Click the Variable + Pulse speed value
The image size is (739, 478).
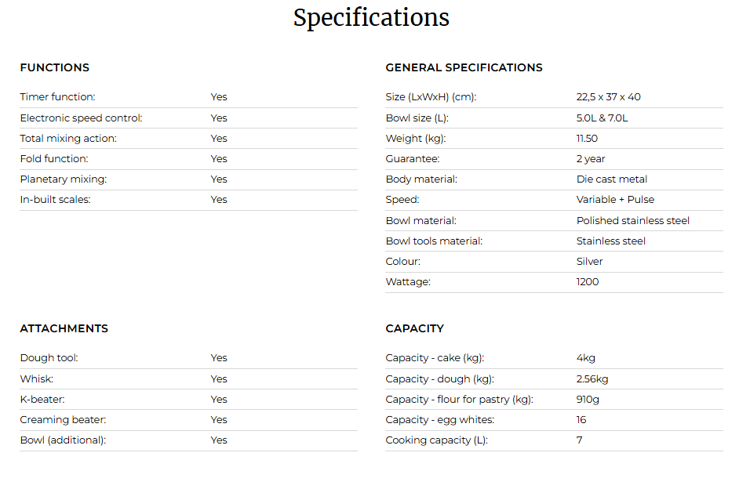point(615,200)
